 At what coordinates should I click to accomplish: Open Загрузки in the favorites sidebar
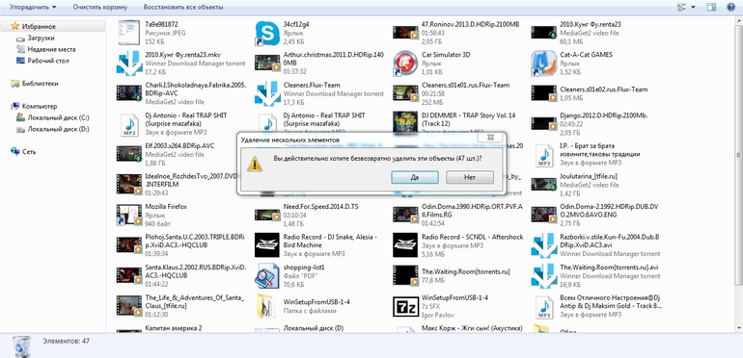click(41, 38)
